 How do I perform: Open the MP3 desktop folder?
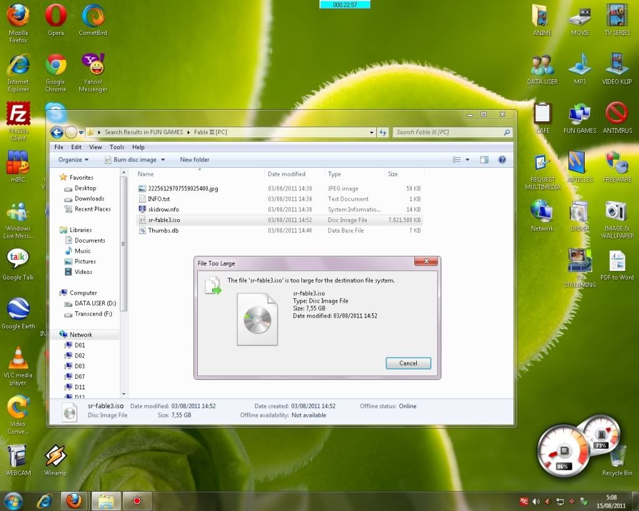580,69
